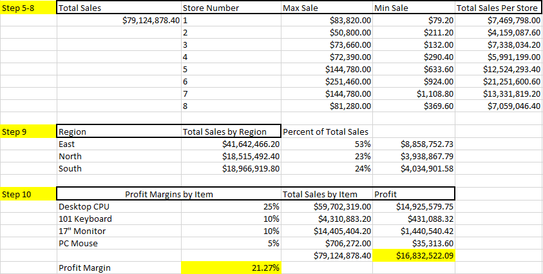This screenshot has width=543, height=274.
Task: Select highlighted profit margin 21.27%
Action: tap(231, 268)
